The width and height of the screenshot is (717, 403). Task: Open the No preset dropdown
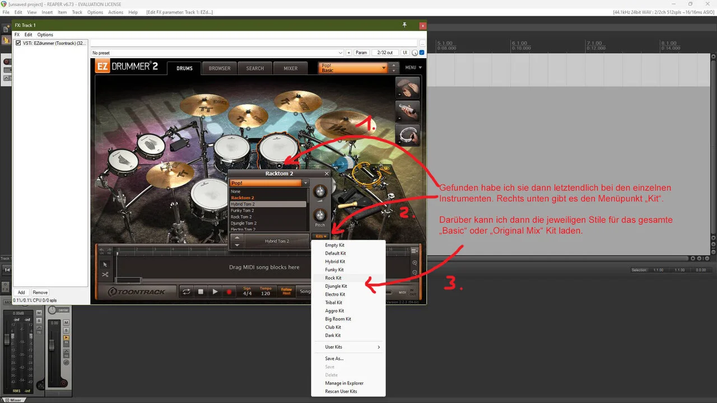pos(217,53)
